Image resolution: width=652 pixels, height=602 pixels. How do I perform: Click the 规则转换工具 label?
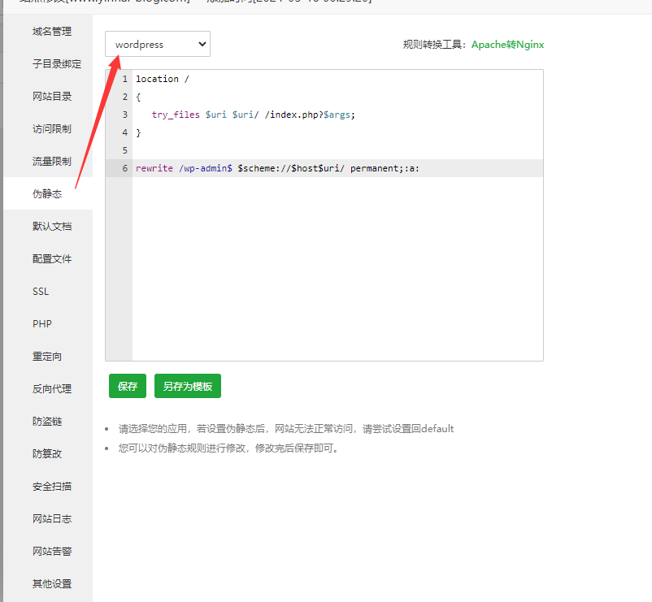(x=435, y=45)
